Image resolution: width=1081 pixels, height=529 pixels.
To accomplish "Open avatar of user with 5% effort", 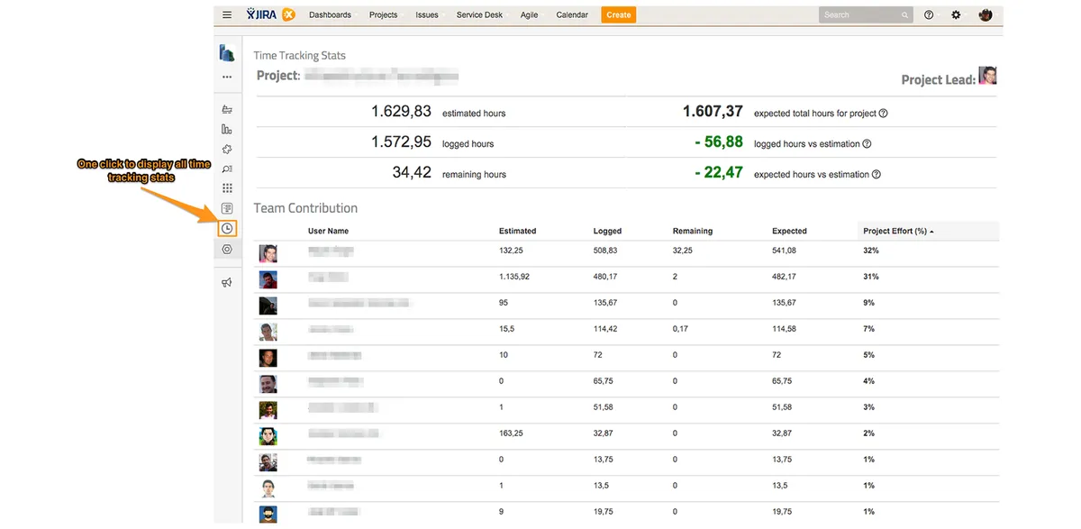I will click(268, 358).
